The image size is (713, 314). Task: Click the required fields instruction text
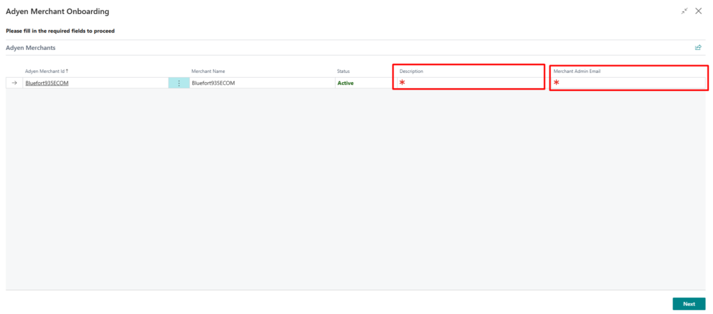click(60, 31)
